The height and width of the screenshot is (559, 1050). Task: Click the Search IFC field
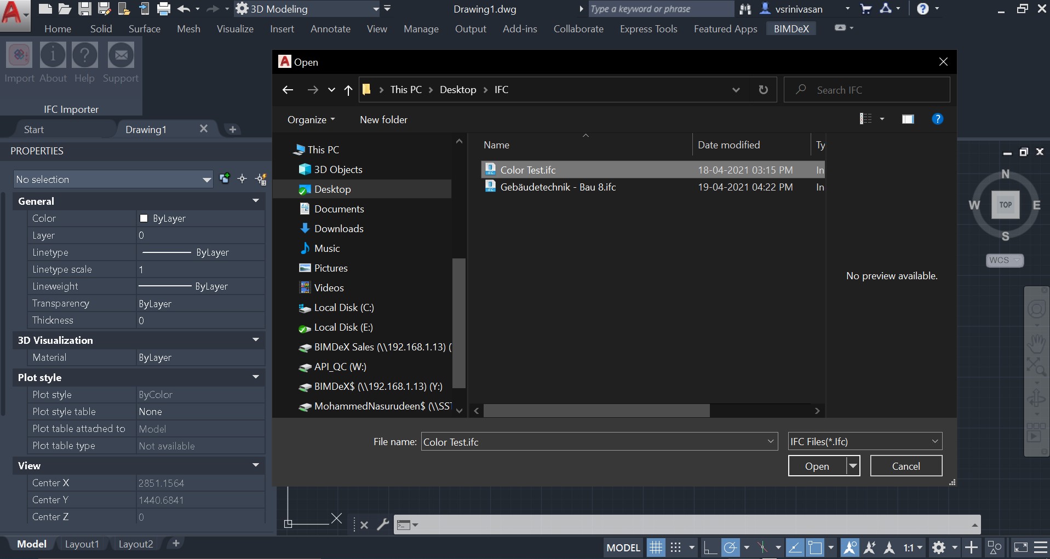coord(867,90)
